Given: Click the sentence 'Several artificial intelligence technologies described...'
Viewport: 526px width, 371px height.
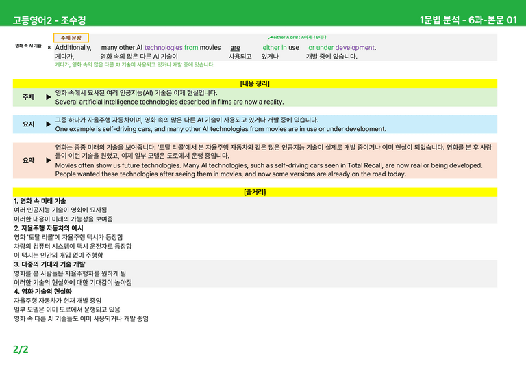Looking at the screenshot, I should pyautogui.click(x=169, y=102).
